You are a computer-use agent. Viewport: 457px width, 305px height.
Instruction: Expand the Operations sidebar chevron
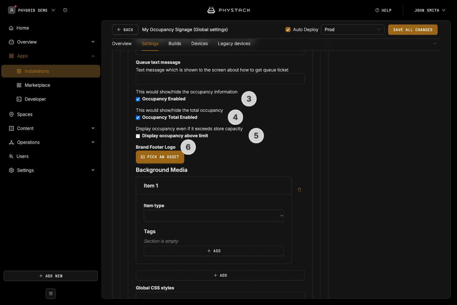[x=93, y=142]
